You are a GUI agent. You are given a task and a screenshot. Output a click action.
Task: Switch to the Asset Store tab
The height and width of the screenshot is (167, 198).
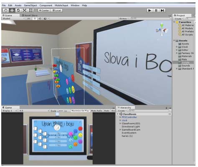(x=30, y=15)
